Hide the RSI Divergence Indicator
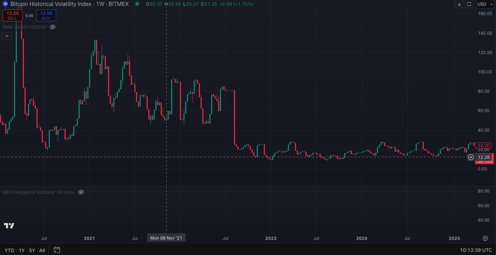 81,192
